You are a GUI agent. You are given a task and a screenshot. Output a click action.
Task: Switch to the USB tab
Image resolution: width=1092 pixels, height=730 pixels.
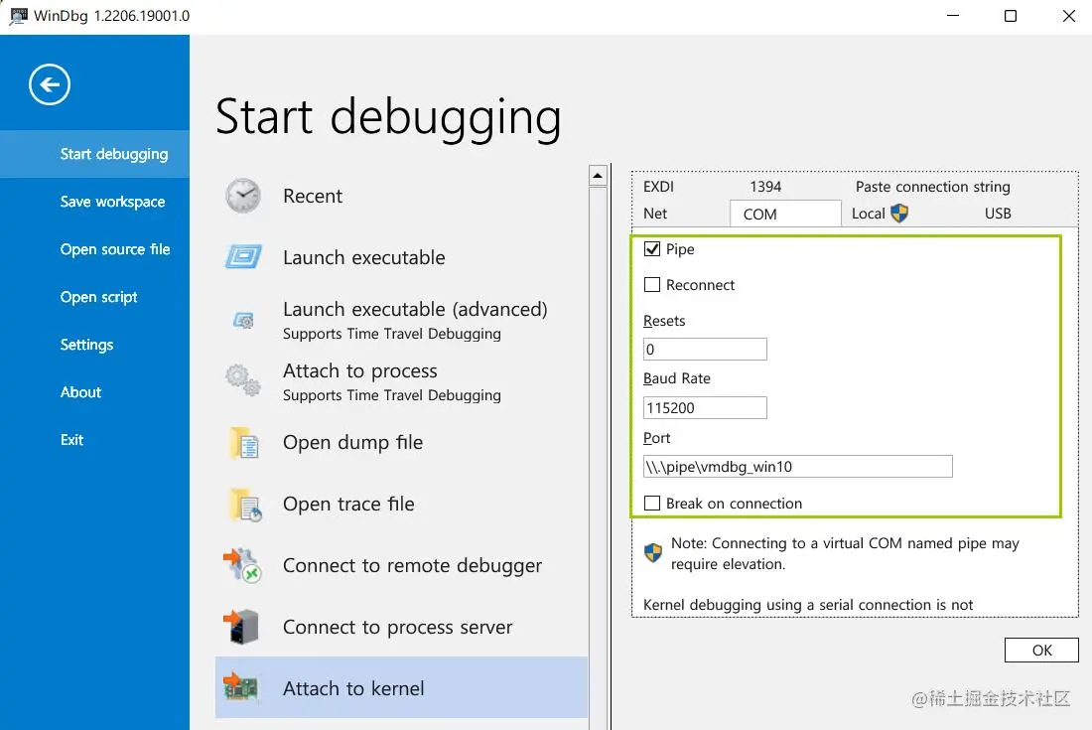point(998,214)
